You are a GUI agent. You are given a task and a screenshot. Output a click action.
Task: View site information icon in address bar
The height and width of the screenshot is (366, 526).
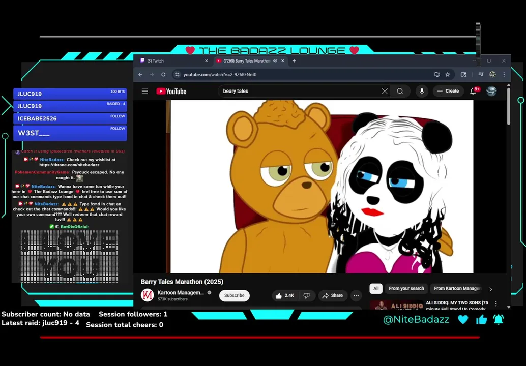177,74
